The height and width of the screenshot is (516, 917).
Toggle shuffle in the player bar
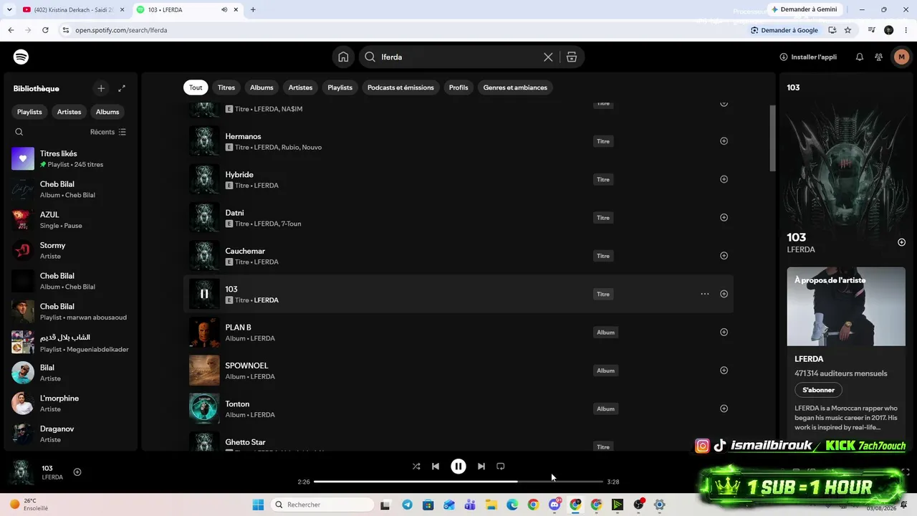(416, 467)
